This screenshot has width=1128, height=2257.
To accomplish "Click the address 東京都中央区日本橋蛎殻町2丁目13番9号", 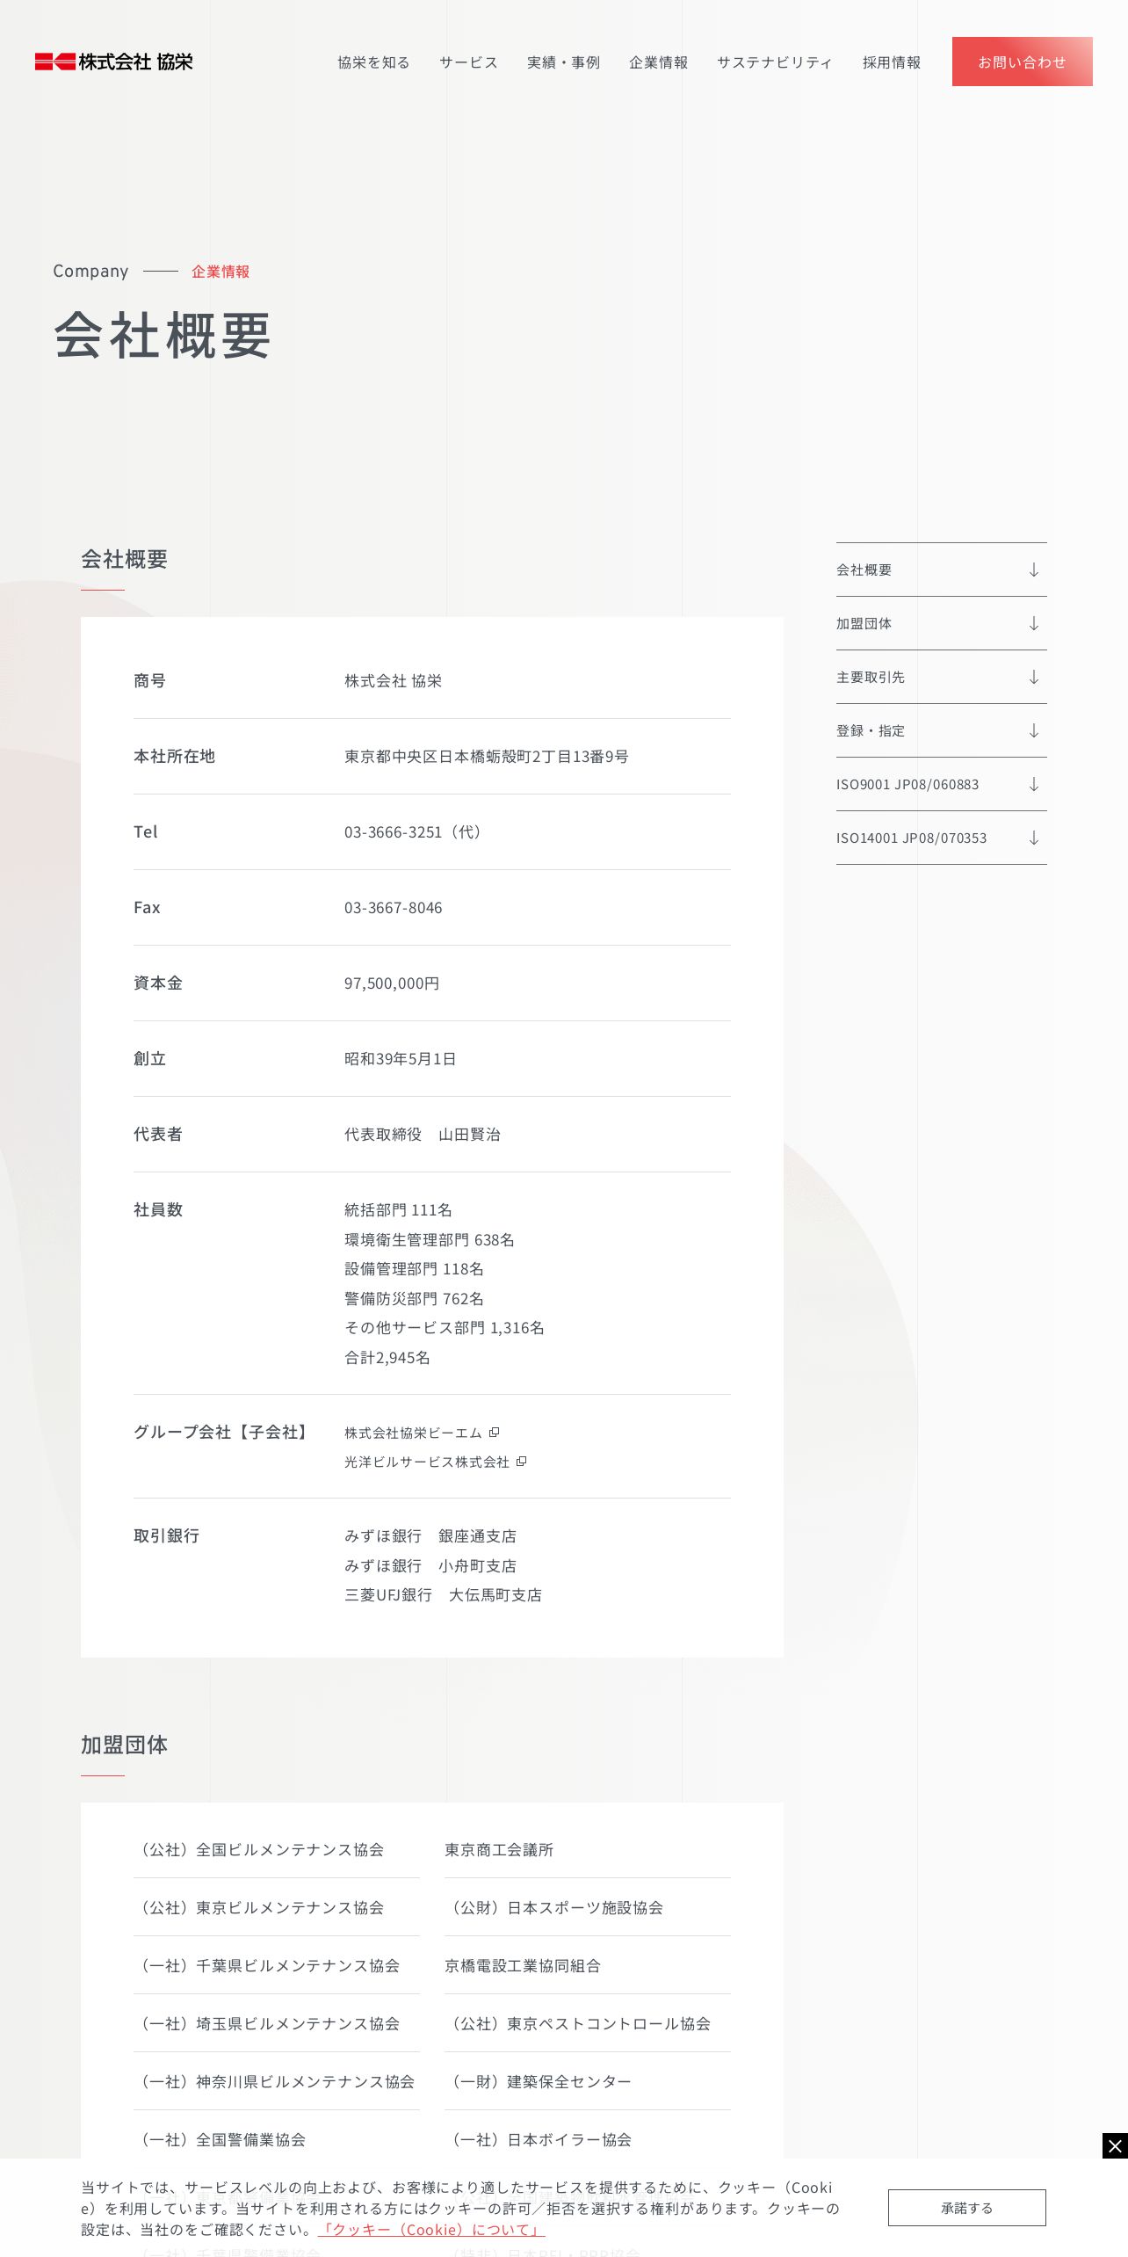I will (x=487, y=757).
